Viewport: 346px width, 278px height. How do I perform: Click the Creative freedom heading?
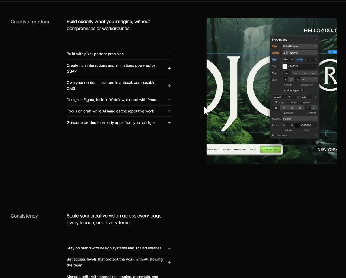pyautogui.click(x=30, y=22)
